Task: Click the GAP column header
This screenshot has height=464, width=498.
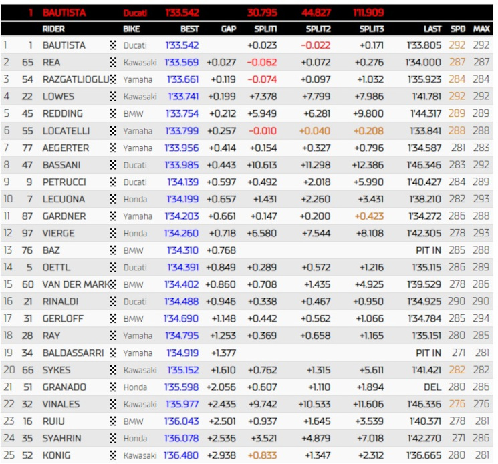Action: click(229, 29)
